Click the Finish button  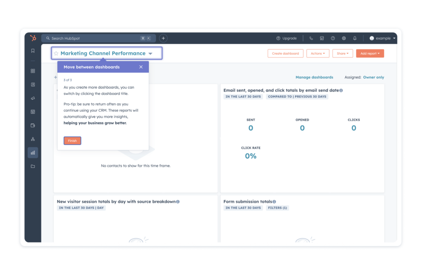point(73,141)
